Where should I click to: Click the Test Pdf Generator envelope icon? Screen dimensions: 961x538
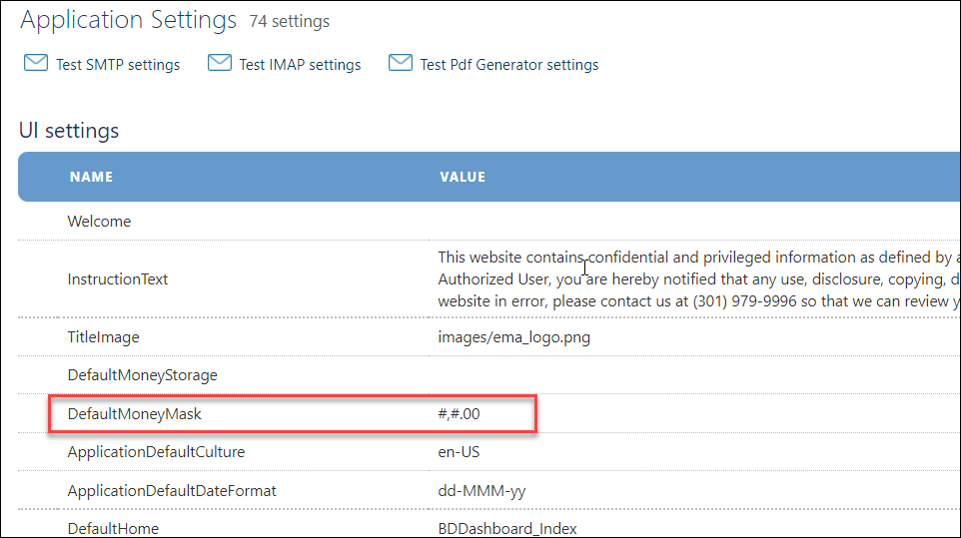pyautogui.click(x=401, y=64)
